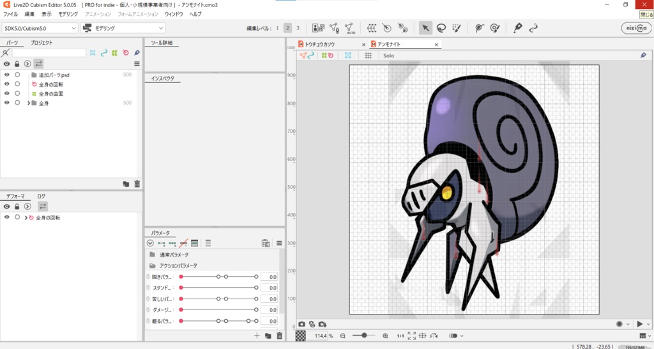
Task: Add new parameter with plus icon
Action: (x=257, y=336)
